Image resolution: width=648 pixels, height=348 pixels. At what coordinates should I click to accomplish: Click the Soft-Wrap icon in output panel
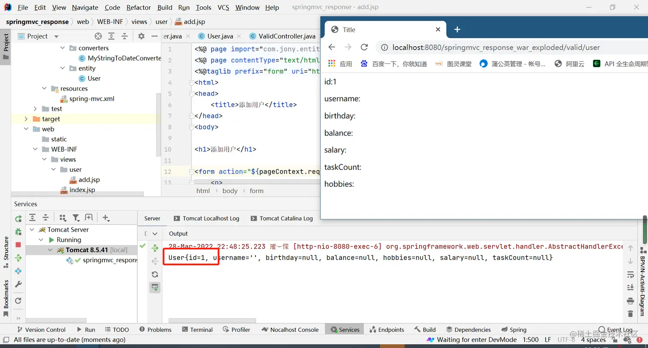[630, 274]
